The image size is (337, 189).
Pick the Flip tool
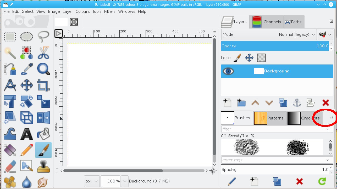43,118
